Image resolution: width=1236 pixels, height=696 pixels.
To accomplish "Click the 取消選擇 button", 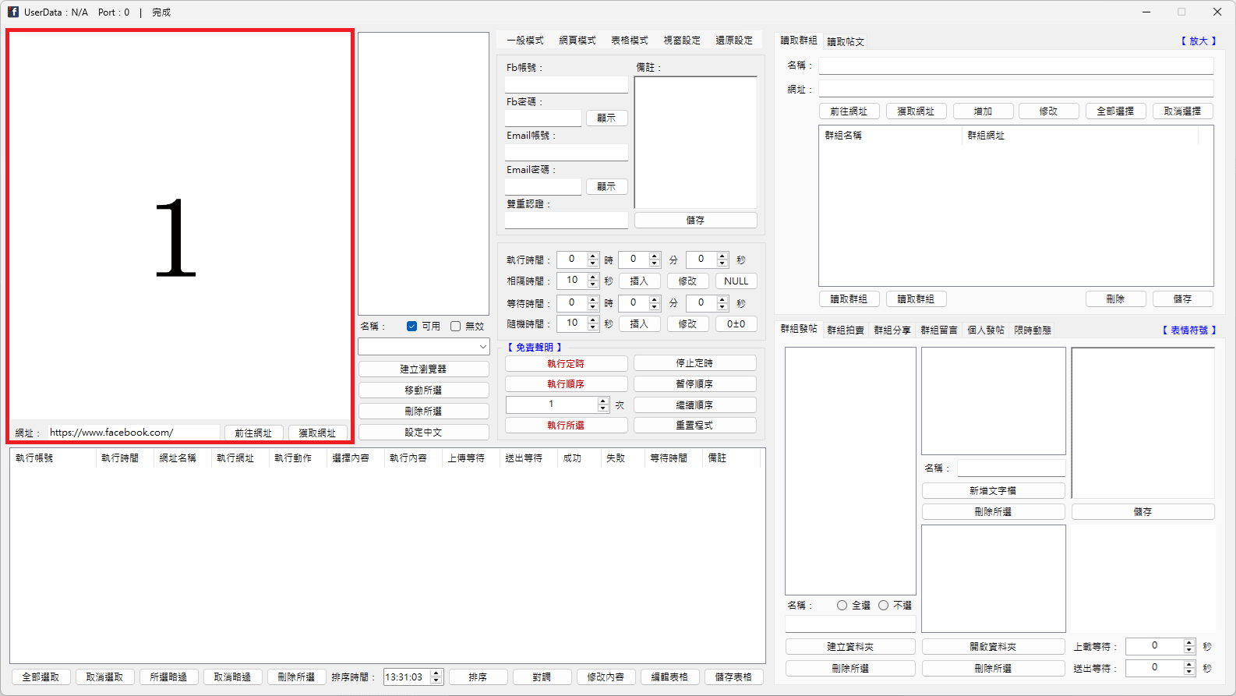I will click(1183, 111).
